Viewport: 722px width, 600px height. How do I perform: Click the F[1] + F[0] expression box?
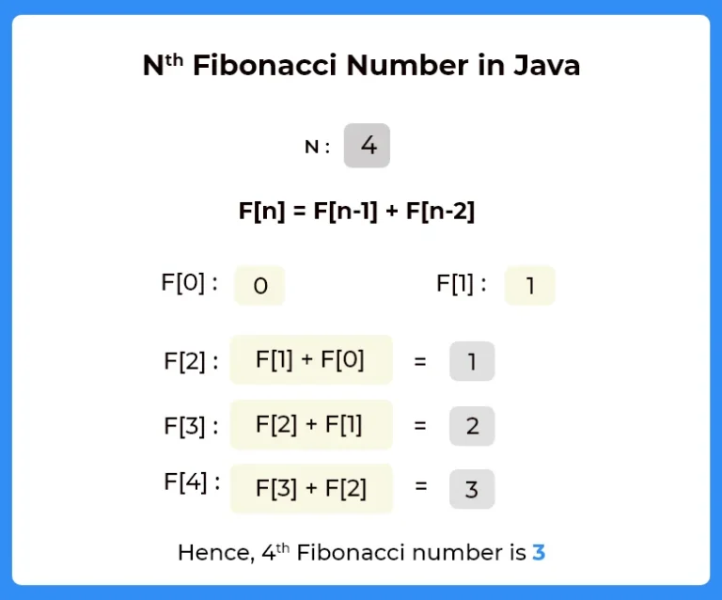pos(311,360)
